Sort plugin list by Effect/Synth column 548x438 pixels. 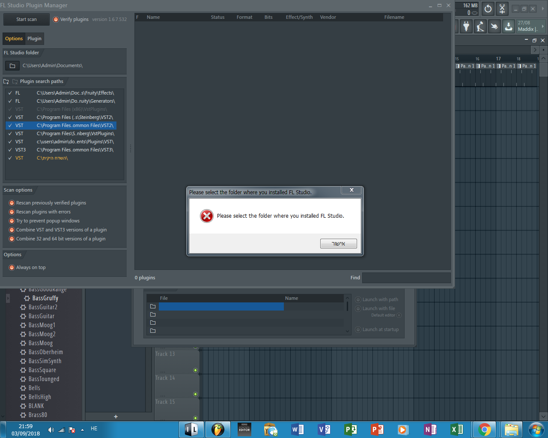[299, 17]
